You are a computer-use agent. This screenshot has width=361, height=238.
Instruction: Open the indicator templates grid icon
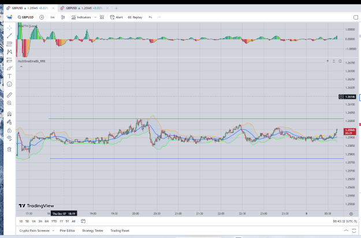point(102,17)
